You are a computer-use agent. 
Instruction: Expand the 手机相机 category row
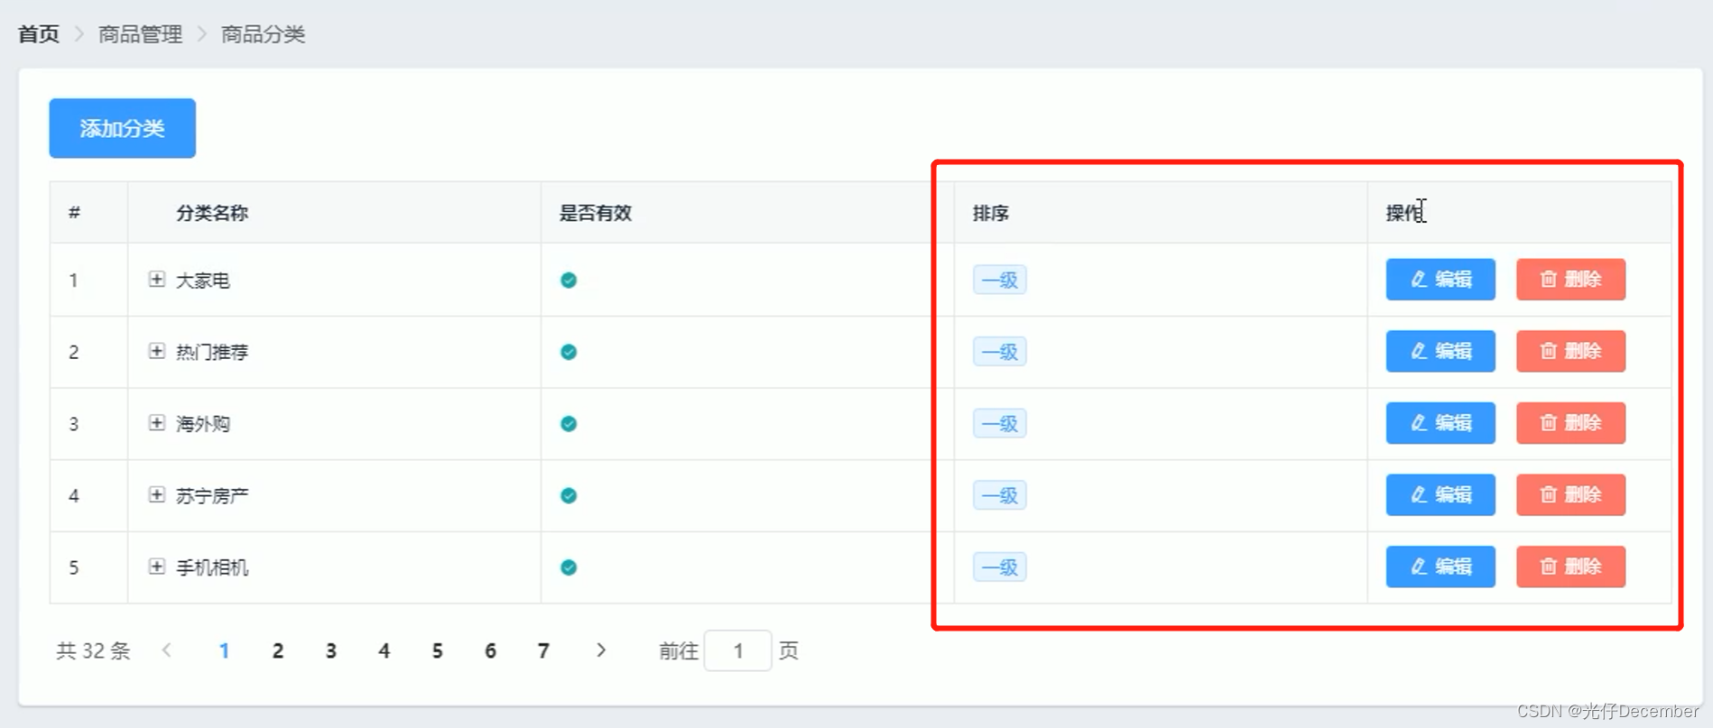tap(157, 567)
